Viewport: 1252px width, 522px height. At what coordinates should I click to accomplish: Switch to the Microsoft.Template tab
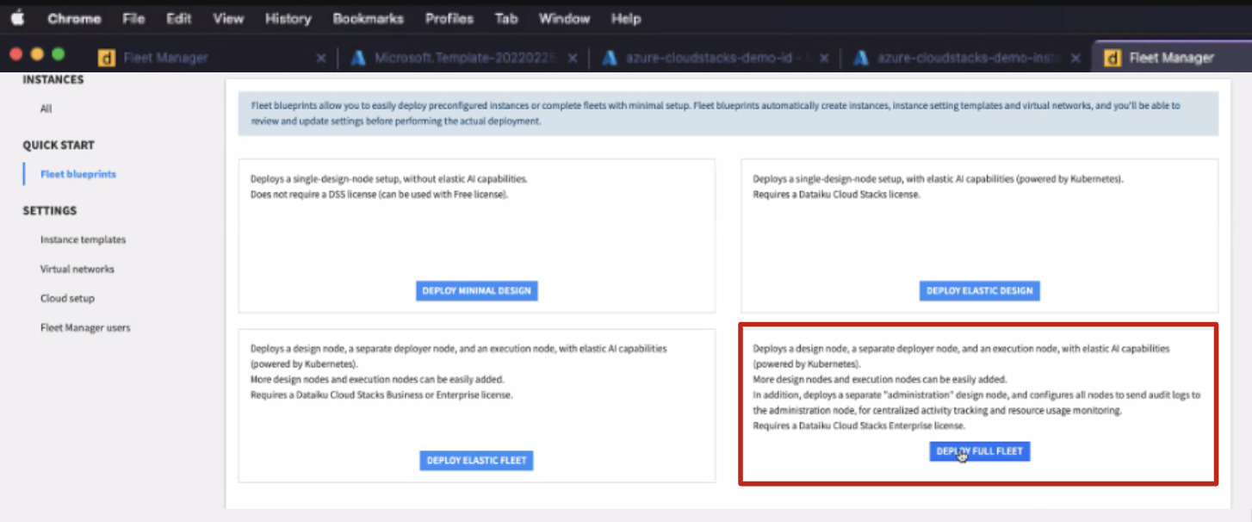pos(465,58)
